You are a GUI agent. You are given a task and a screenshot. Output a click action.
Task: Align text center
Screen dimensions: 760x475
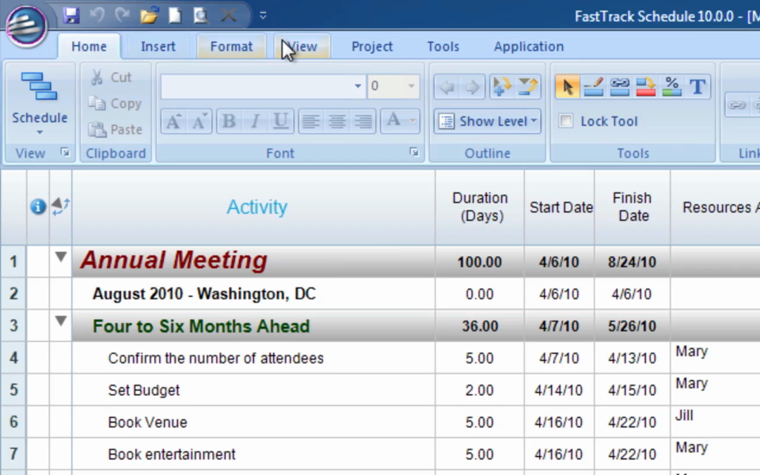coord(337,121)
